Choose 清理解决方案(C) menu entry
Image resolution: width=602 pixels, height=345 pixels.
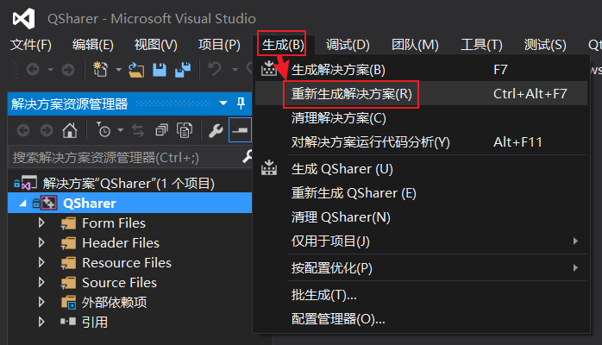(421, 118)
